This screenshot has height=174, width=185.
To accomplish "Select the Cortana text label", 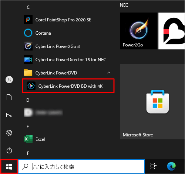I will click(x=43, y=33).
